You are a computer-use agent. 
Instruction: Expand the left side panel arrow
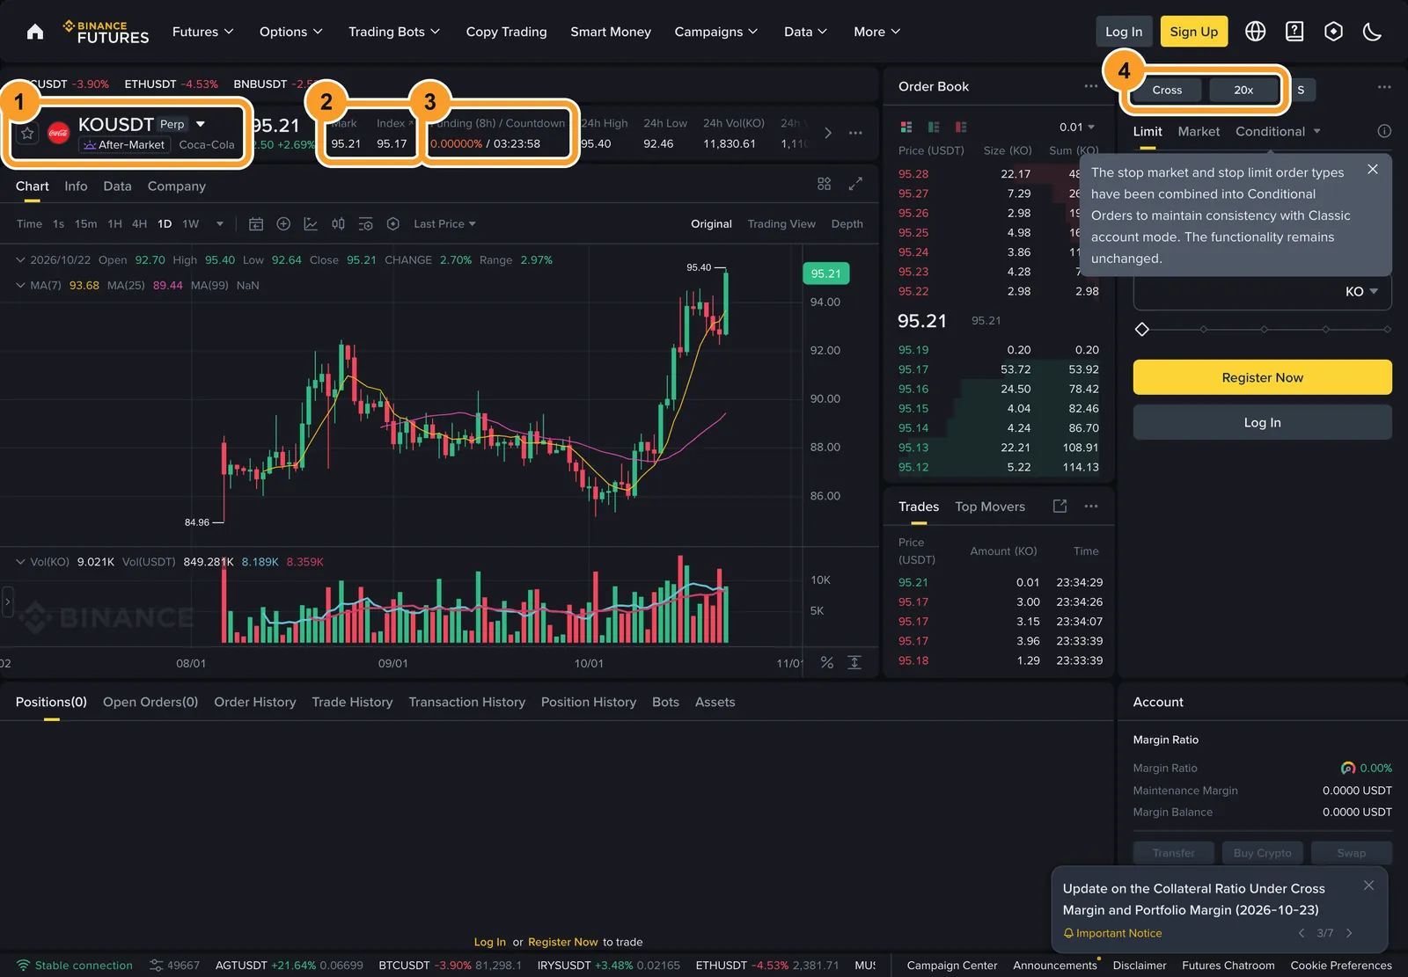tap(7, 602)
